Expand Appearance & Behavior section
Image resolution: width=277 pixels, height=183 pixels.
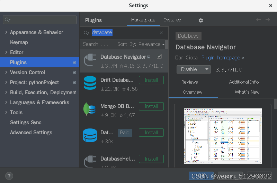pyautogui.click(x=6, y=32)
